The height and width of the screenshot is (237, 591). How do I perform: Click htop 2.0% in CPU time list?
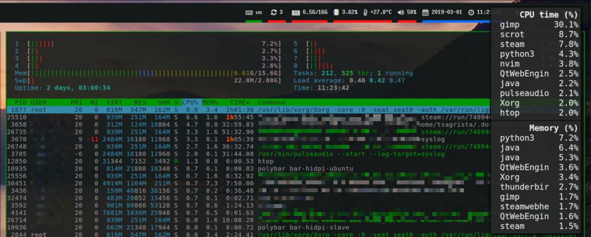pos(539,113)
